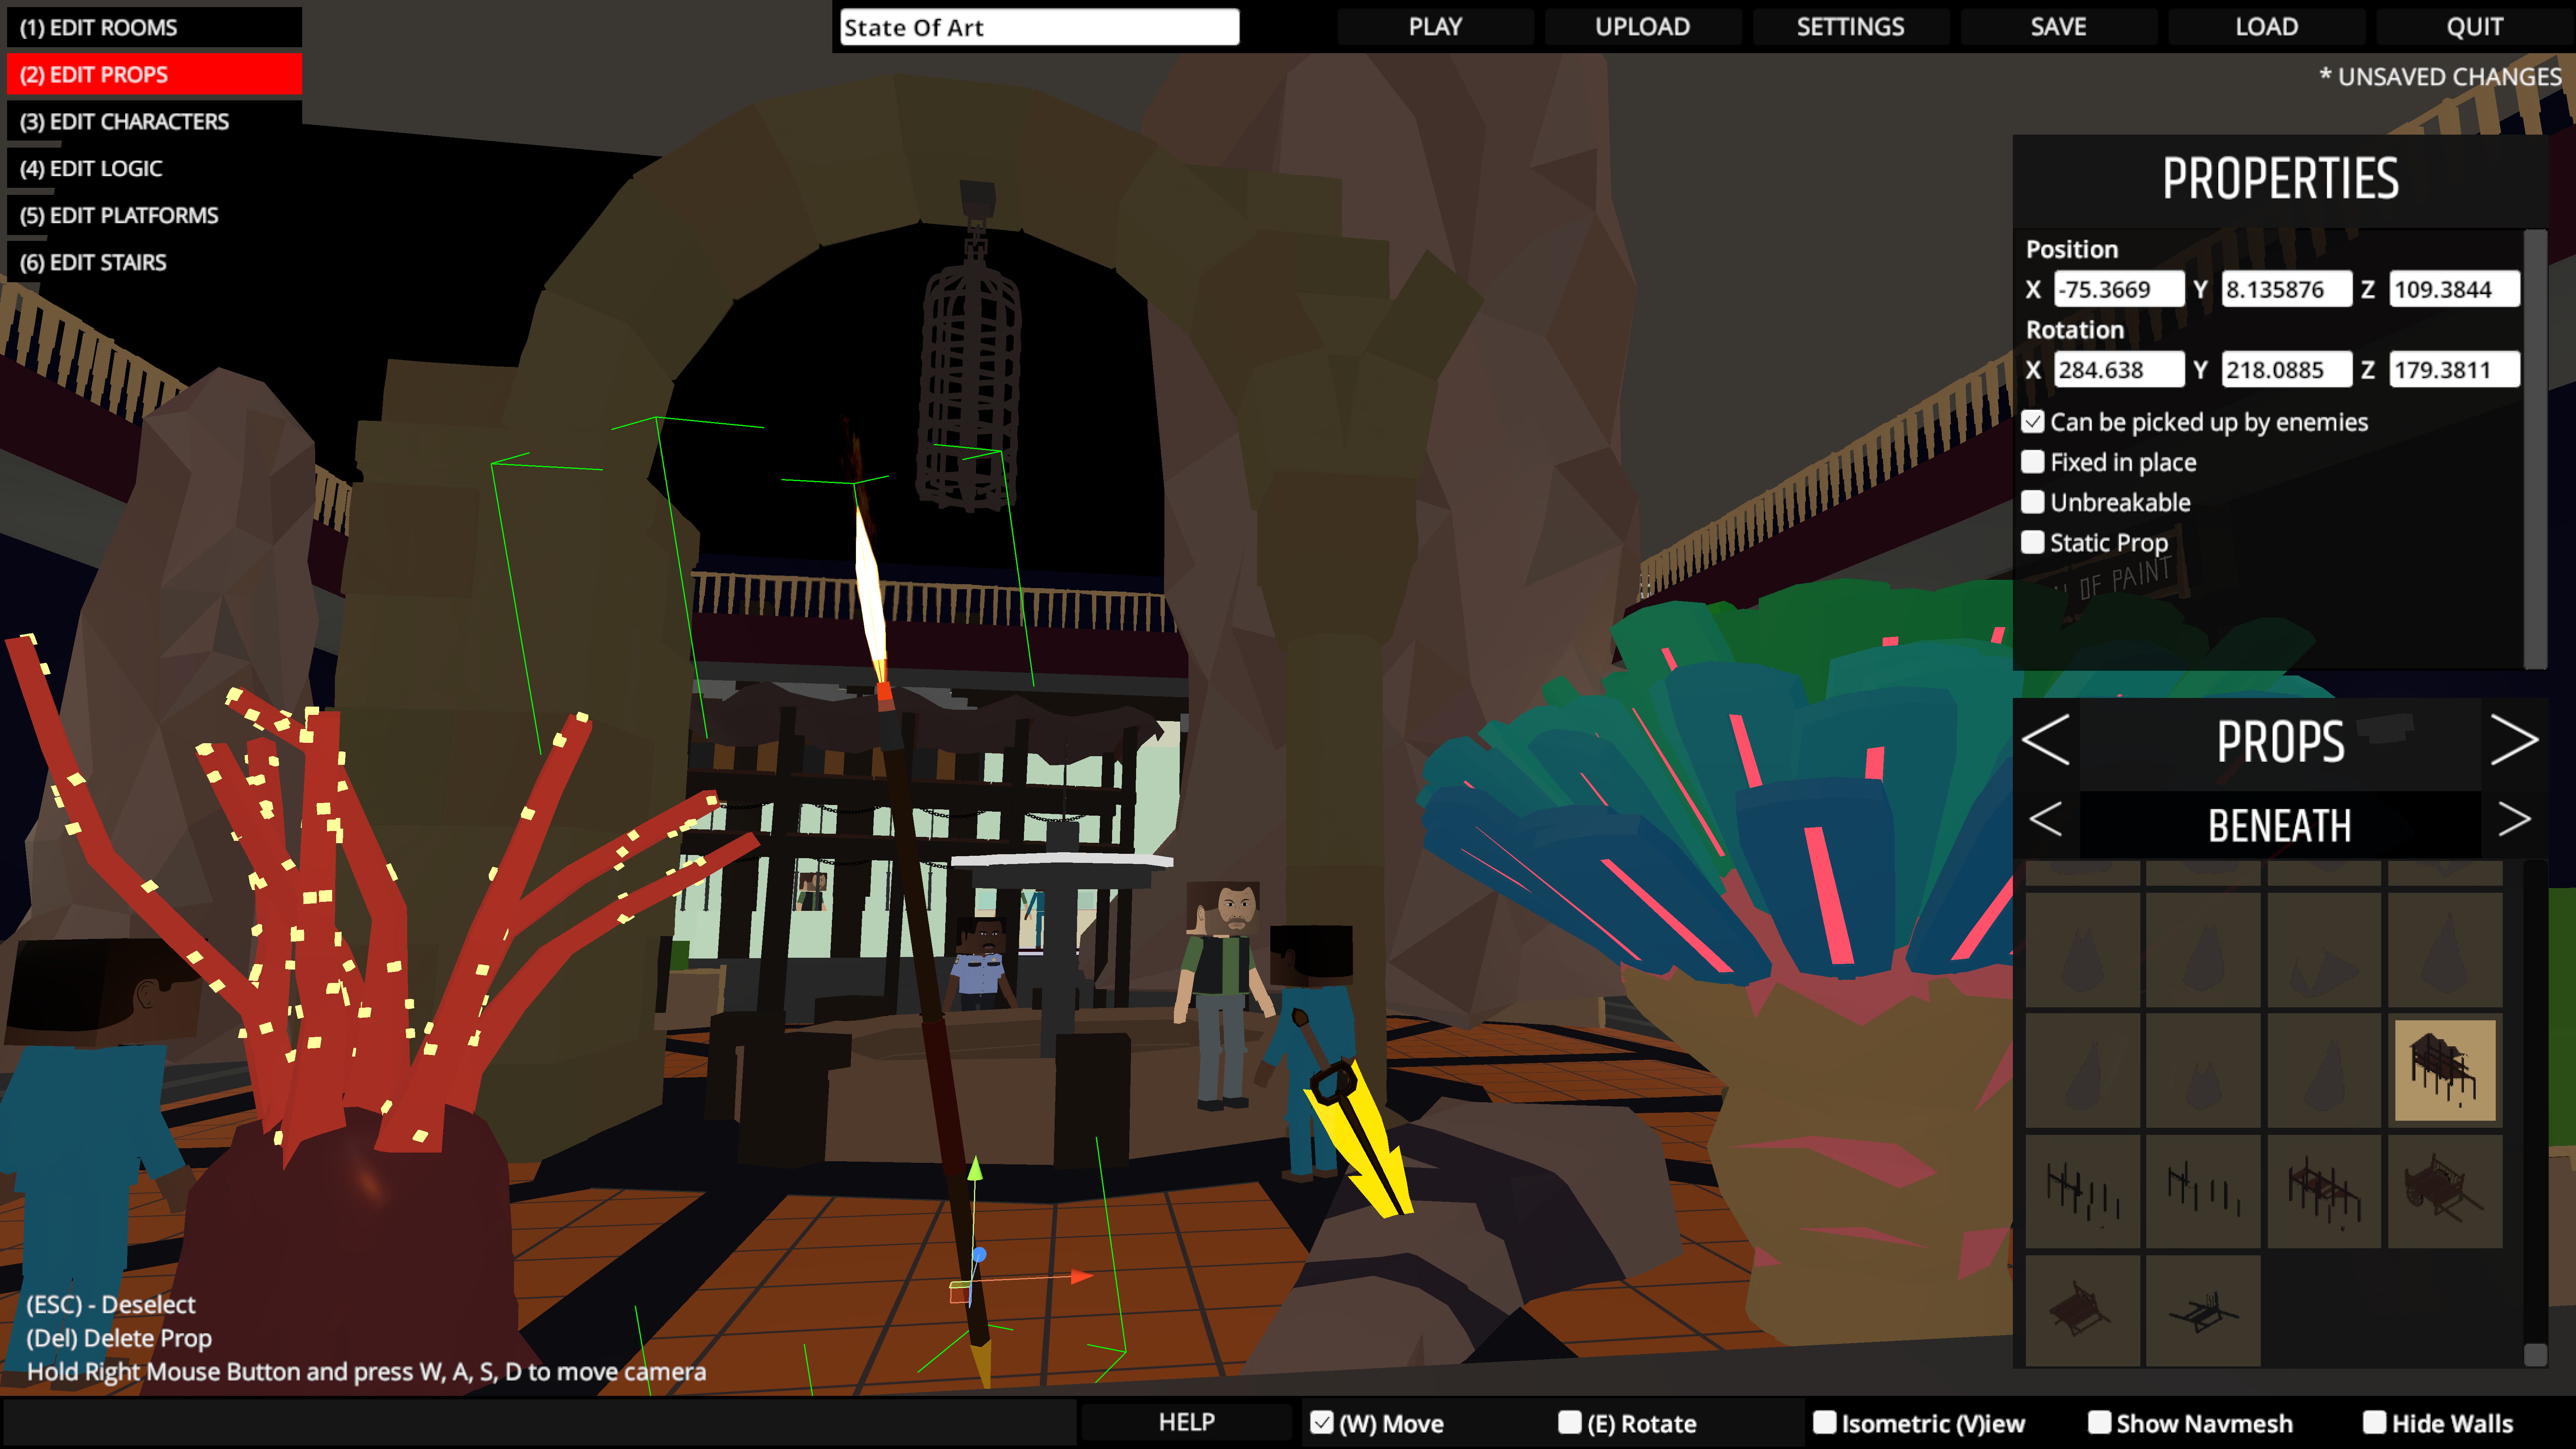2576x1449 pixels.
Task: Enable the Static Prop checkbox
Action: coord(2033,542)
